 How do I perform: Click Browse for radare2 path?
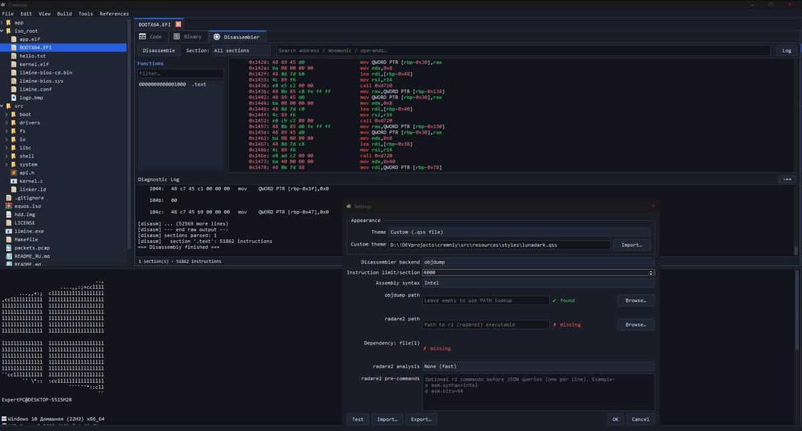636,324
